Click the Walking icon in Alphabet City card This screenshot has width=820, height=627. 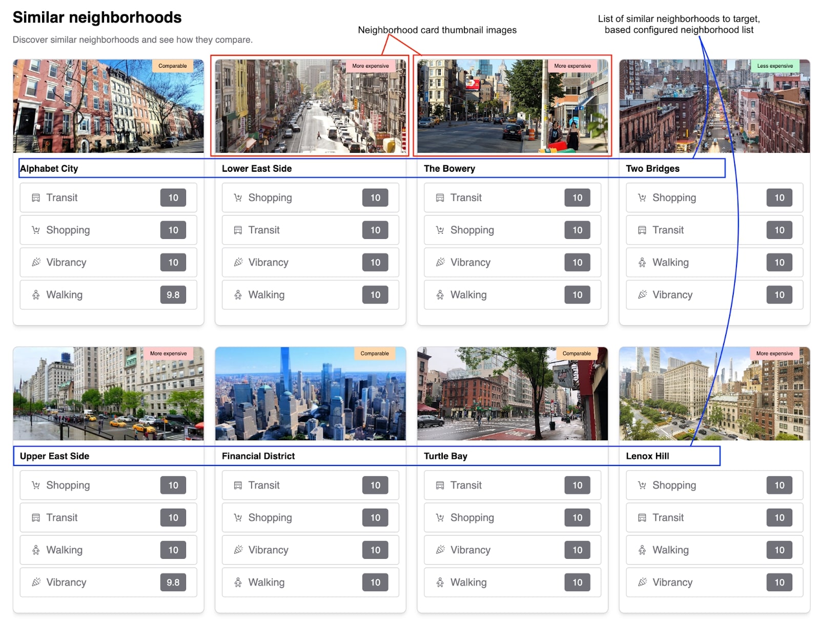pyautogui.click(x=36, y=295)
